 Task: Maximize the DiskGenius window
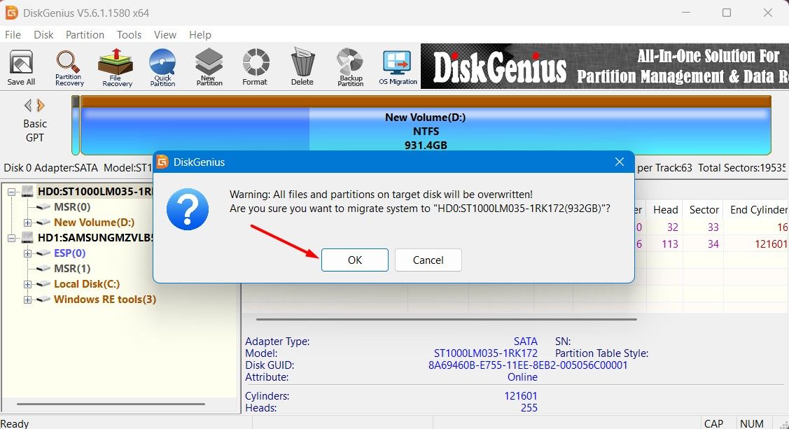pos(727,13)
